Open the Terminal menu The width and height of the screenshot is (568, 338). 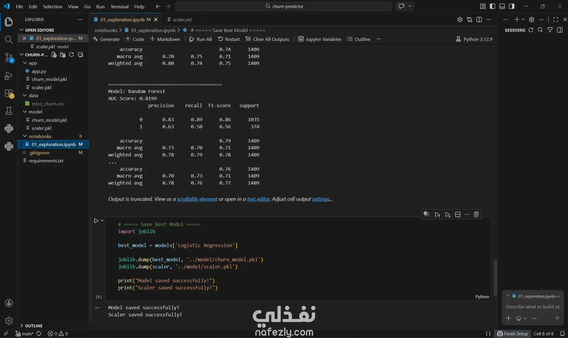click(119, 7)
